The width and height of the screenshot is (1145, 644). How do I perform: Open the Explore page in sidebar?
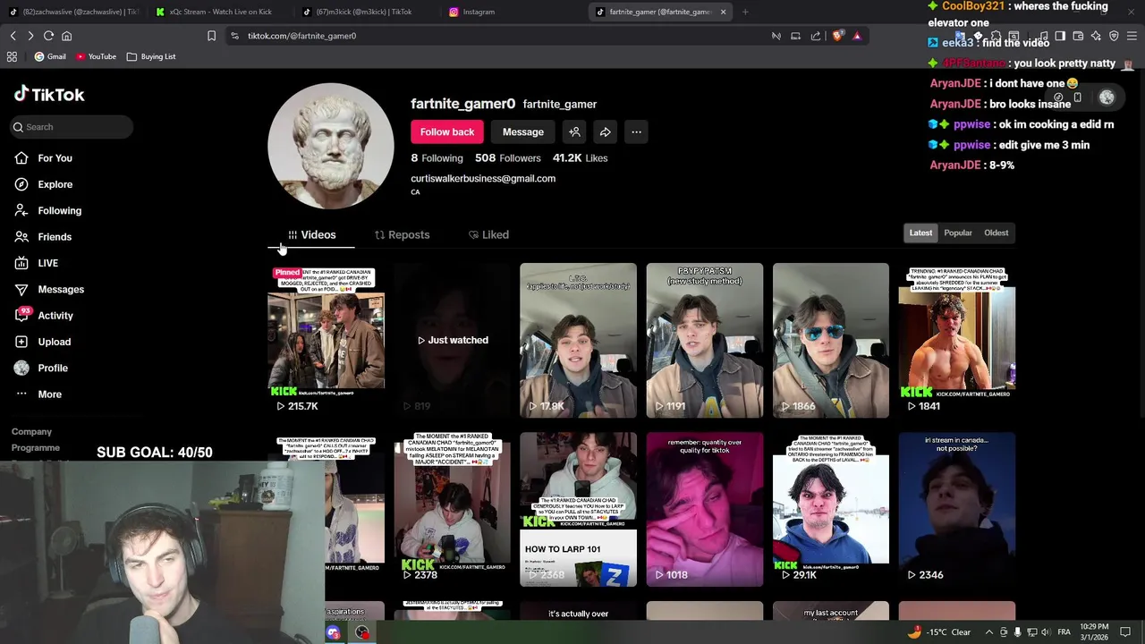[x=55, y=184]
